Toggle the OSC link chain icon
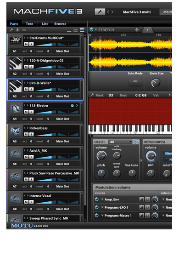This screenshot has height=262, width=179. 136,142
